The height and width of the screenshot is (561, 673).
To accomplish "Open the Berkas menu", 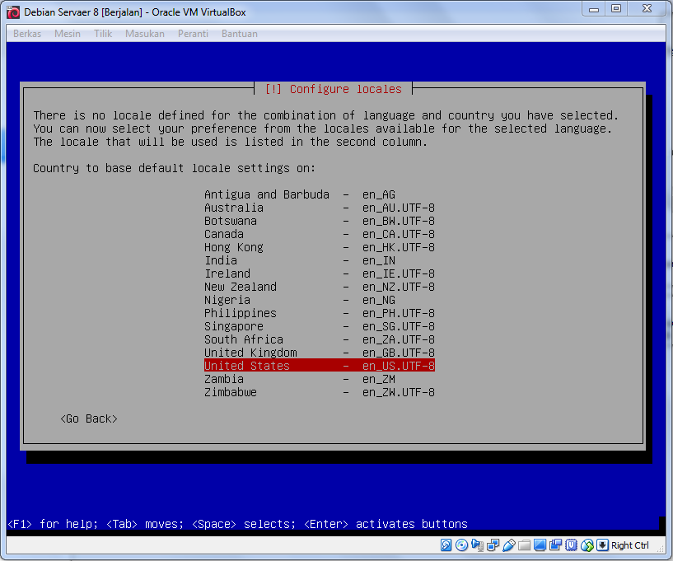I will click(27, 34).
